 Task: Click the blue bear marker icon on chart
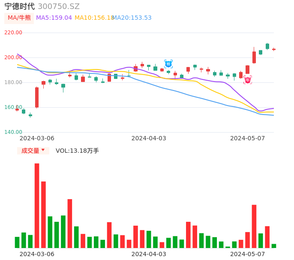click(x=168, y=64)
